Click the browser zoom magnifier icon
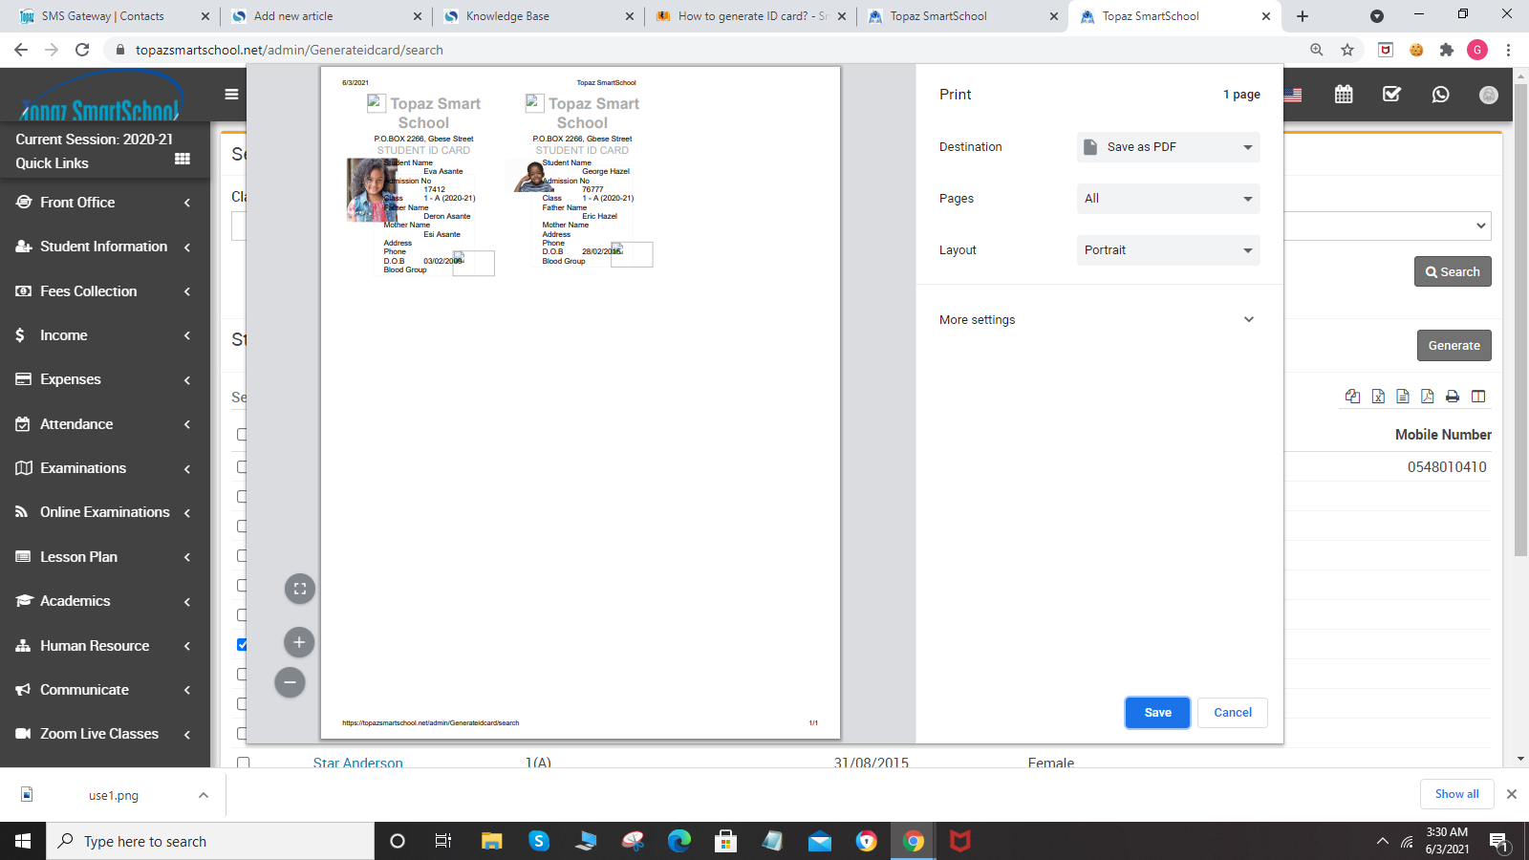The image size is (1529, 860). [1317, 50]
